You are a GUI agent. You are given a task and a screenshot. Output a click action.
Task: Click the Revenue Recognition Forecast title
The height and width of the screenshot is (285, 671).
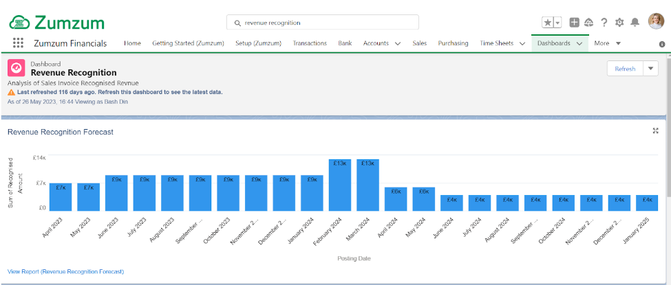click(61, 132)
